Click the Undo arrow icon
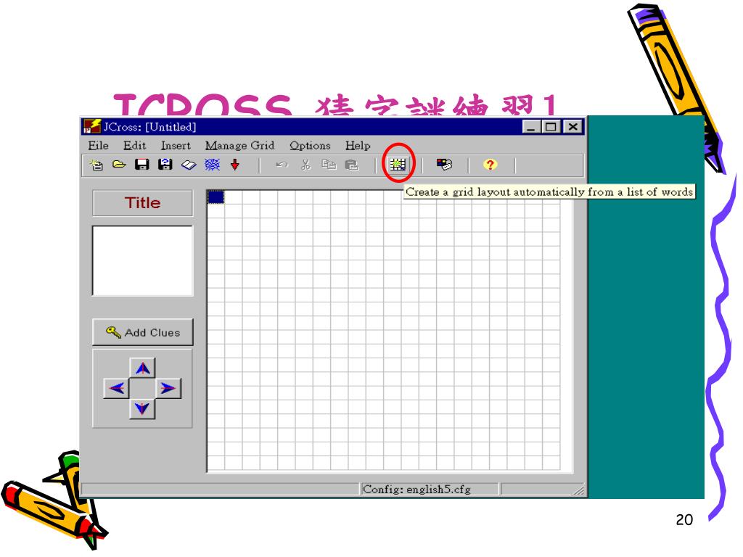 pos(282,165)
